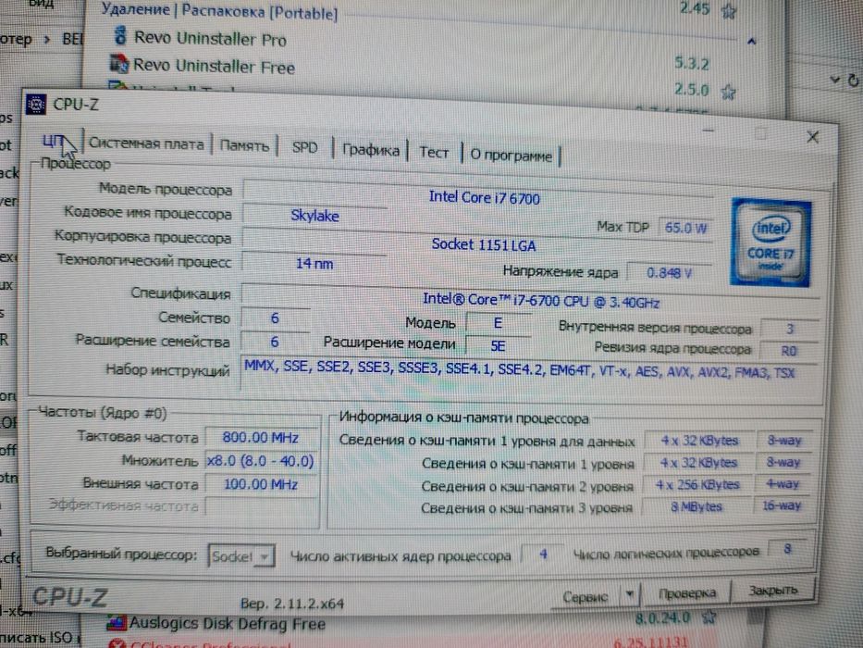Open the О программе tab
The height and width of the screenshot is (648, 863).
click(x=511, y=156)
